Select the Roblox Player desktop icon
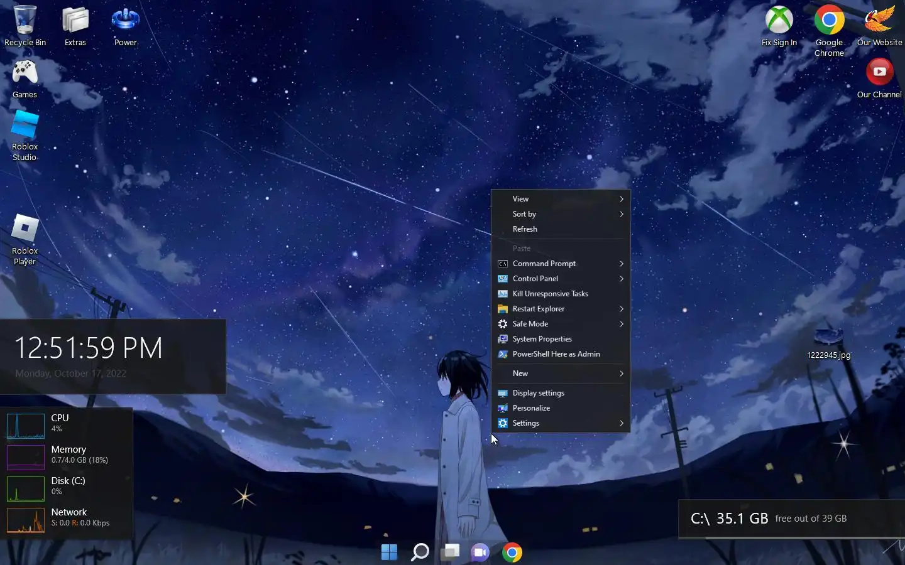 25,229
